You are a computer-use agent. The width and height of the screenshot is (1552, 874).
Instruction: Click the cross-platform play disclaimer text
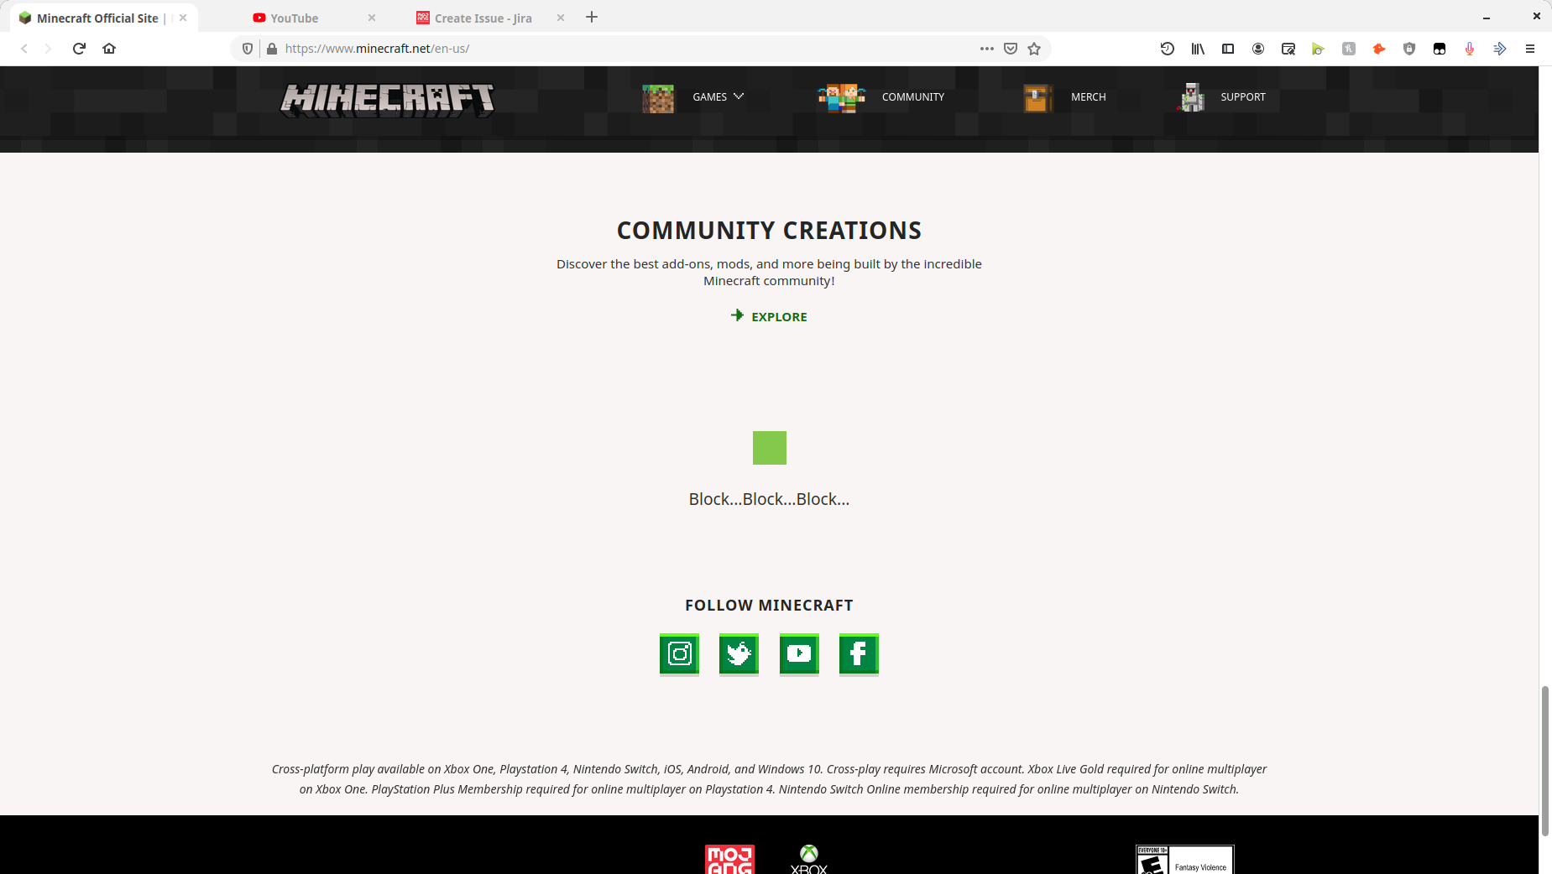click(769, 779)
